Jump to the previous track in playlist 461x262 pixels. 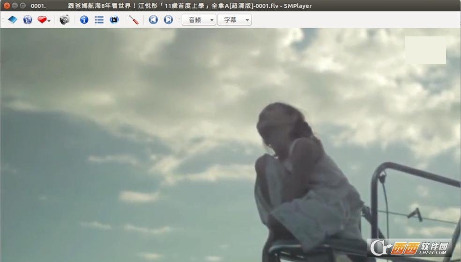point(153,20)
